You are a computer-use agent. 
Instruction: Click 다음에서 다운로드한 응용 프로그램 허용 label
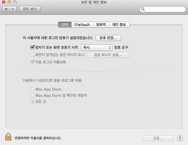tap(53, 80)
